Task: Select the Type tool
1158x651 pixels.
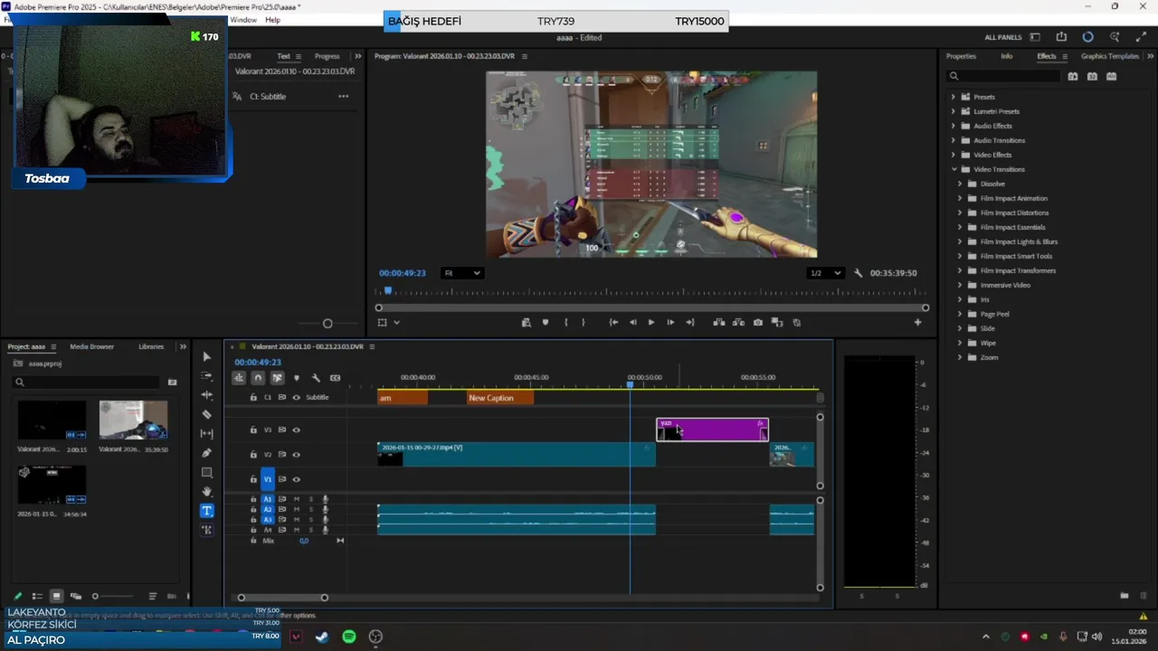Action: pyautogui.click(x=206, y=511)
